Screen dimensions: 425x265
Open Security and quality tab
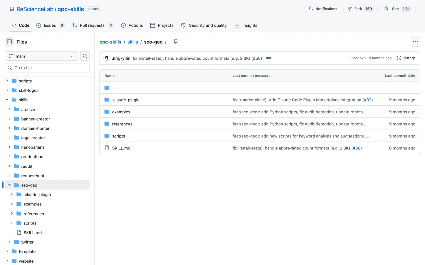click(204, 25)
